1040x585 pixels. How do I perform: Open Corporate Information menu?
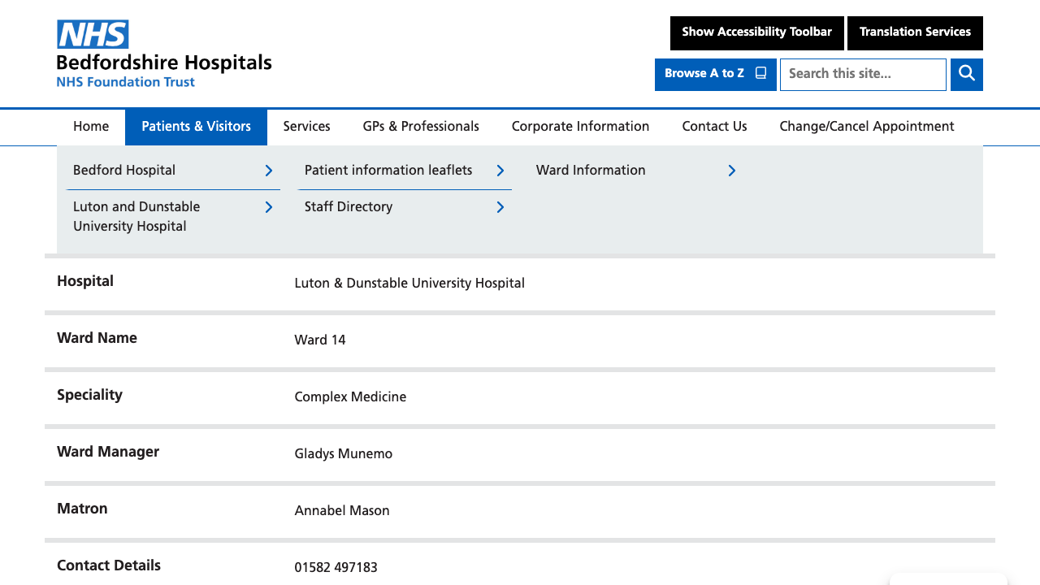pos(580,127)
